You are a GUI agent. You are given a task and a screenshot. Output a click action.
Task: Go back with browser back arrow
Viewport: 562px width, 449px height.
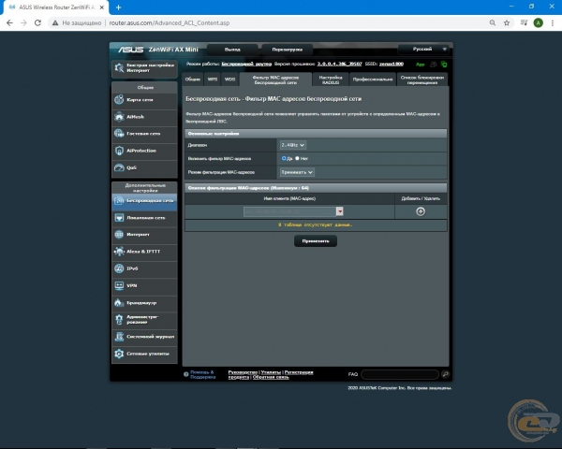coord(9,22)
